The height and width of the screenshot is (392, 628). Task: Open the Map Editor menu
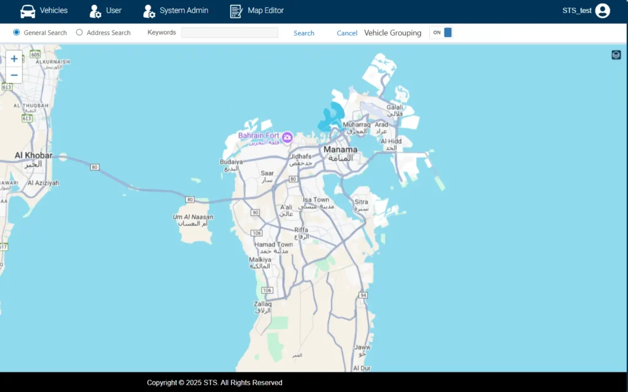266,10
